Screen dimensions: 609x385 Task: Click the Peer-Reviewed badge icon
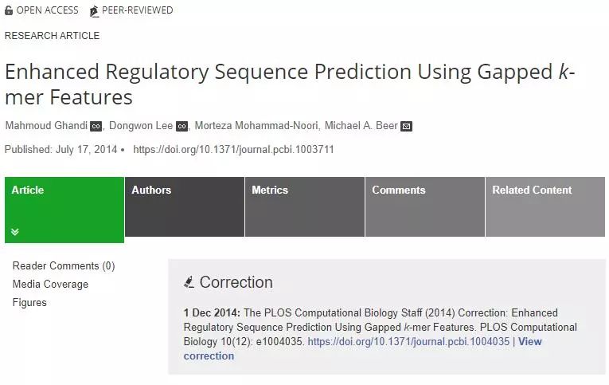click(94, 11)
